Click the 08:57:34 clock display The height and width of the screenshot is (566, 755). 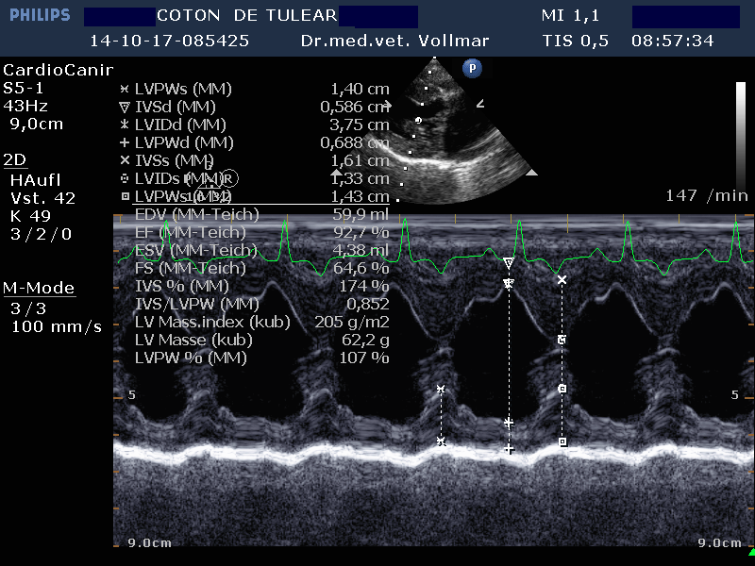pos(672,42)
